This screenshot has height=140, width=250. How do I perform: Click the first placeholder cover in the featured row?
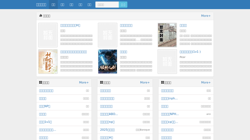pos(48,35)
